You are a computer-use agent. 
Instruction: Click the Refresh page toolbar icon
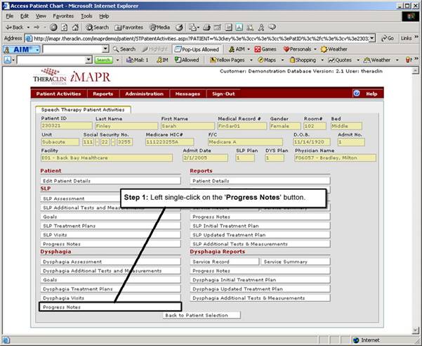click(65, 27)
